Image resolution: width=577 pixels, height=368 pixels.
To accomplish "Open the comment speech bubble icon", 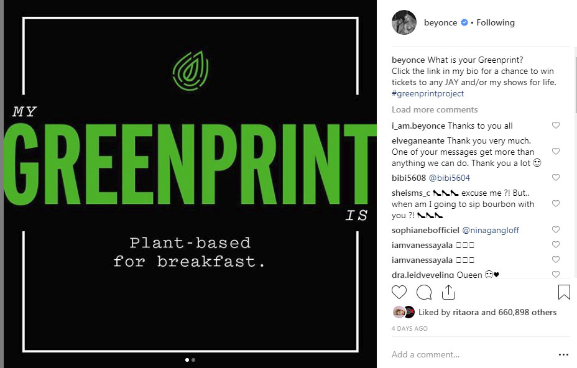I will [424, 292].
